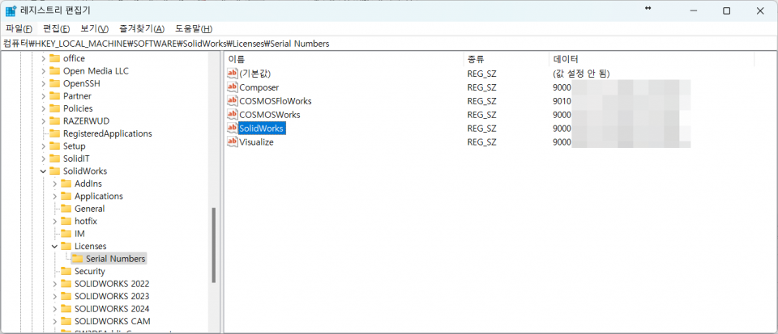Screen dimensions: 778x334
Task: Select the OpenSSH folder icon
Action: [54, 83]
